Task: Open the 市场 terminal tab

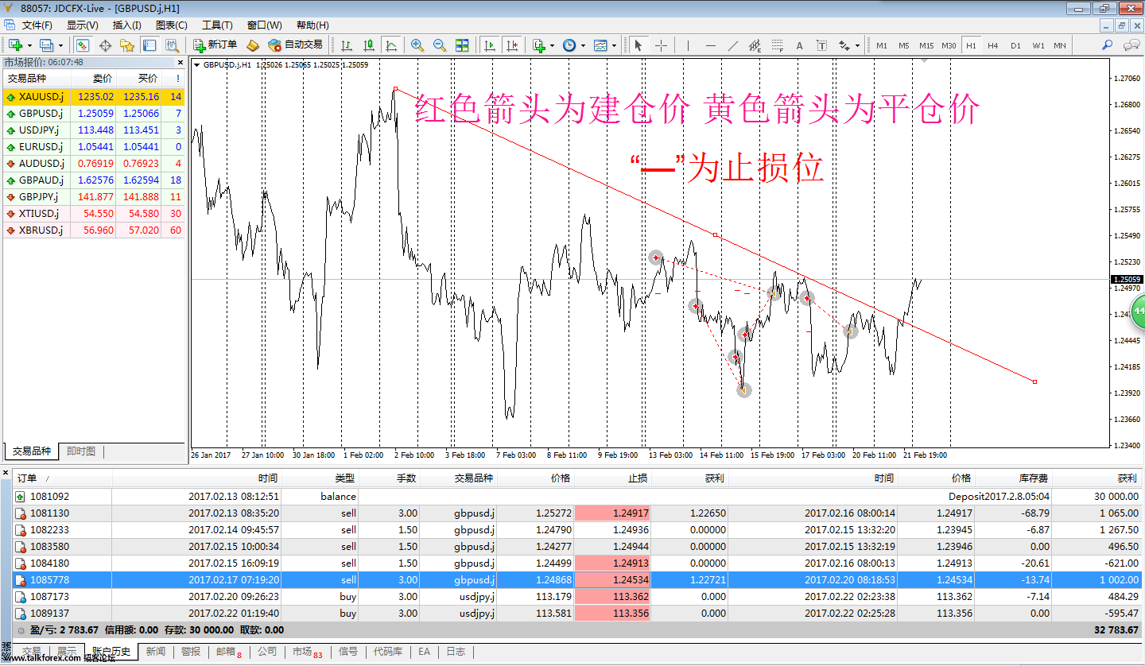Action: (306, 652)
